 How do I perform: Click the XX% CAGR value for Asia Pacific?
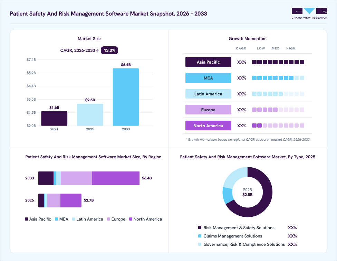(242, 62)
